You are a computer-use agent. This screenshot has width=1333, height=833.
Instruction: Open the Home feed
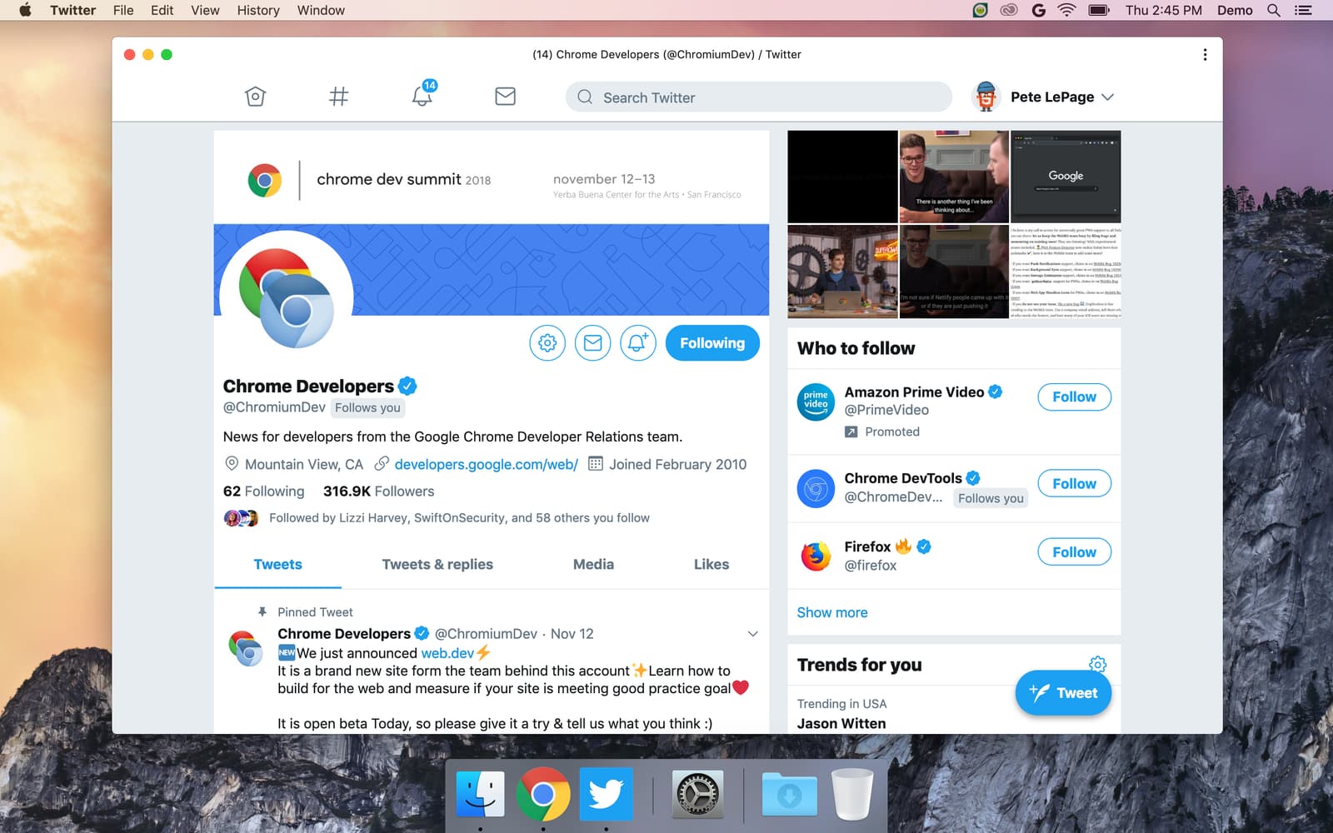(x=255, y=96)
